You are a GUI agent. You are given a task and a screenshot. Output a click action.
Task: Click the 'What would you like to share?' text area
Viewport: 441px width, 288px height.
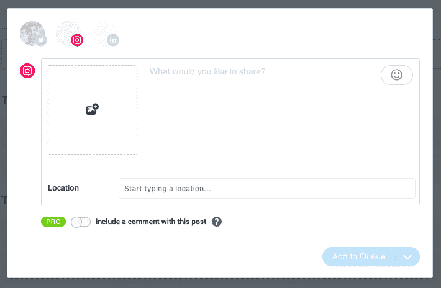261,112
